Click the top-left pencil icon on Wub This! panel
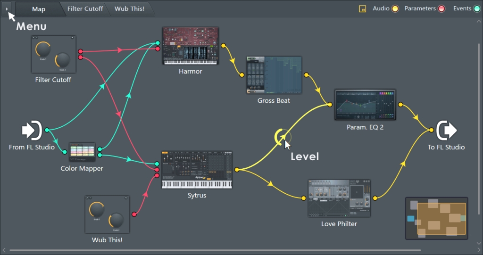Screen dimensions: 483x255 pyautogui.click(x=87, y=197)
